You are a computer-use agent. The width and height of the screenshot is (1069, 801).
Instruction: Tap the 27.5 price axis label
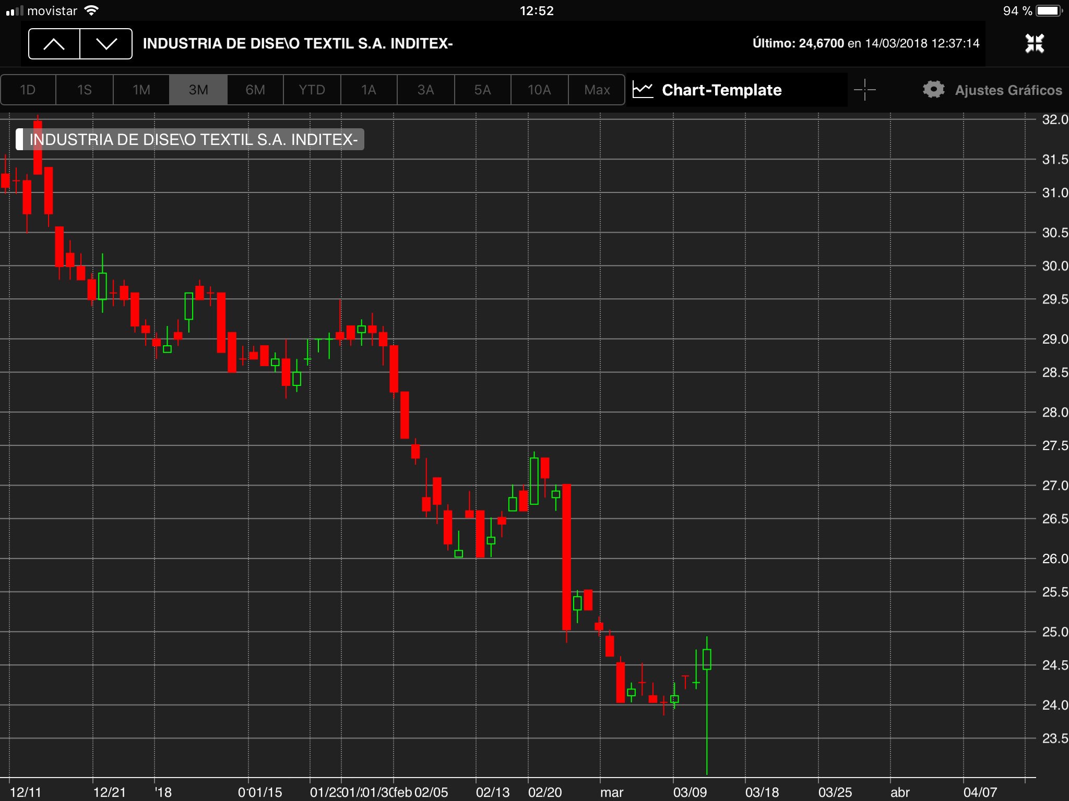[x=1054, y=445]
